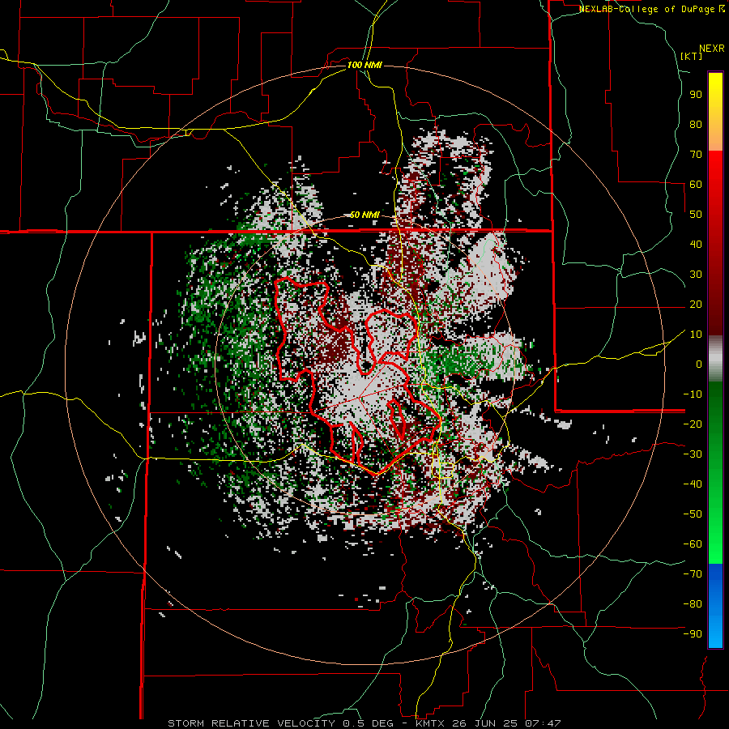Click the "STORM RELATIVE VELOCITY 0.5 DEG" caption

coord(280,723)
